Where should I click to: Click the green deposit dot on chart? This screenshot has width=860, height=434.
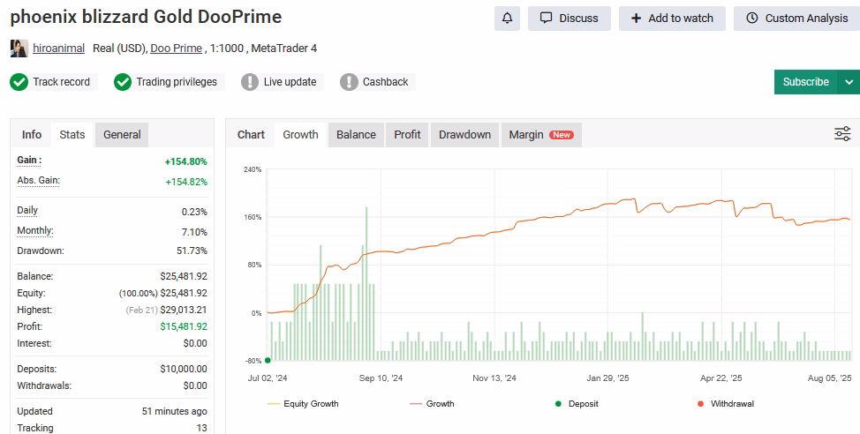click(268, 360)
